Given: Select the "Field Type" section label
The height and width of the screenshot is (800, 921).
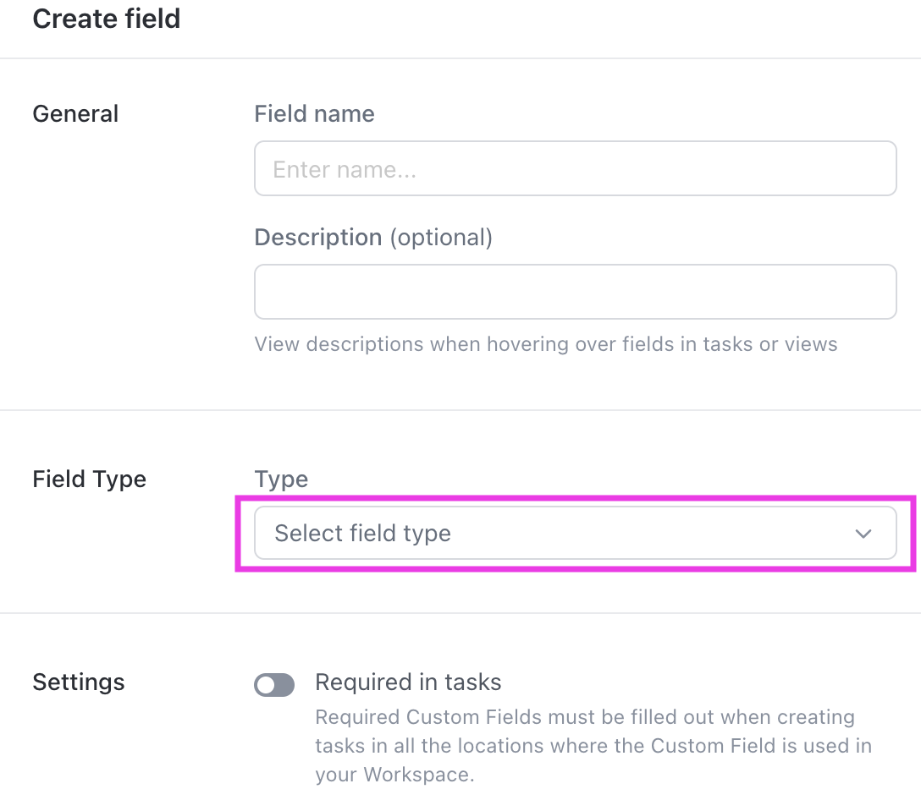Looking at the screenshot, I should (89, 479).
